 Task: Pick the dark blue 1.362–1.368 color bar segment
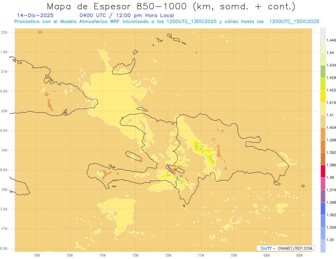point(323,209)
